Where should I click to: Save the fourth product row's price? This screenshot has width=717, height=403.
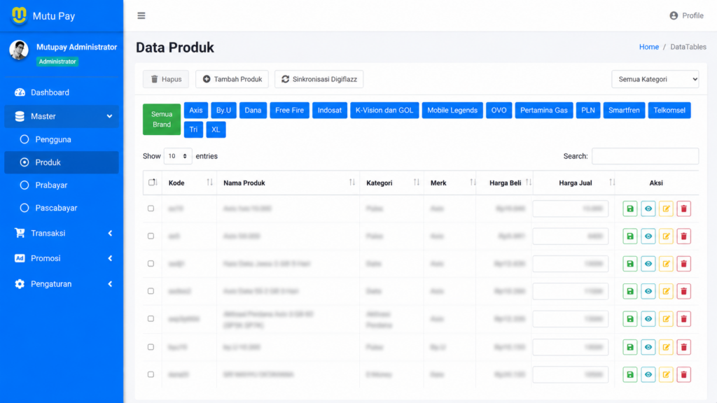click(x=629, y=291)
